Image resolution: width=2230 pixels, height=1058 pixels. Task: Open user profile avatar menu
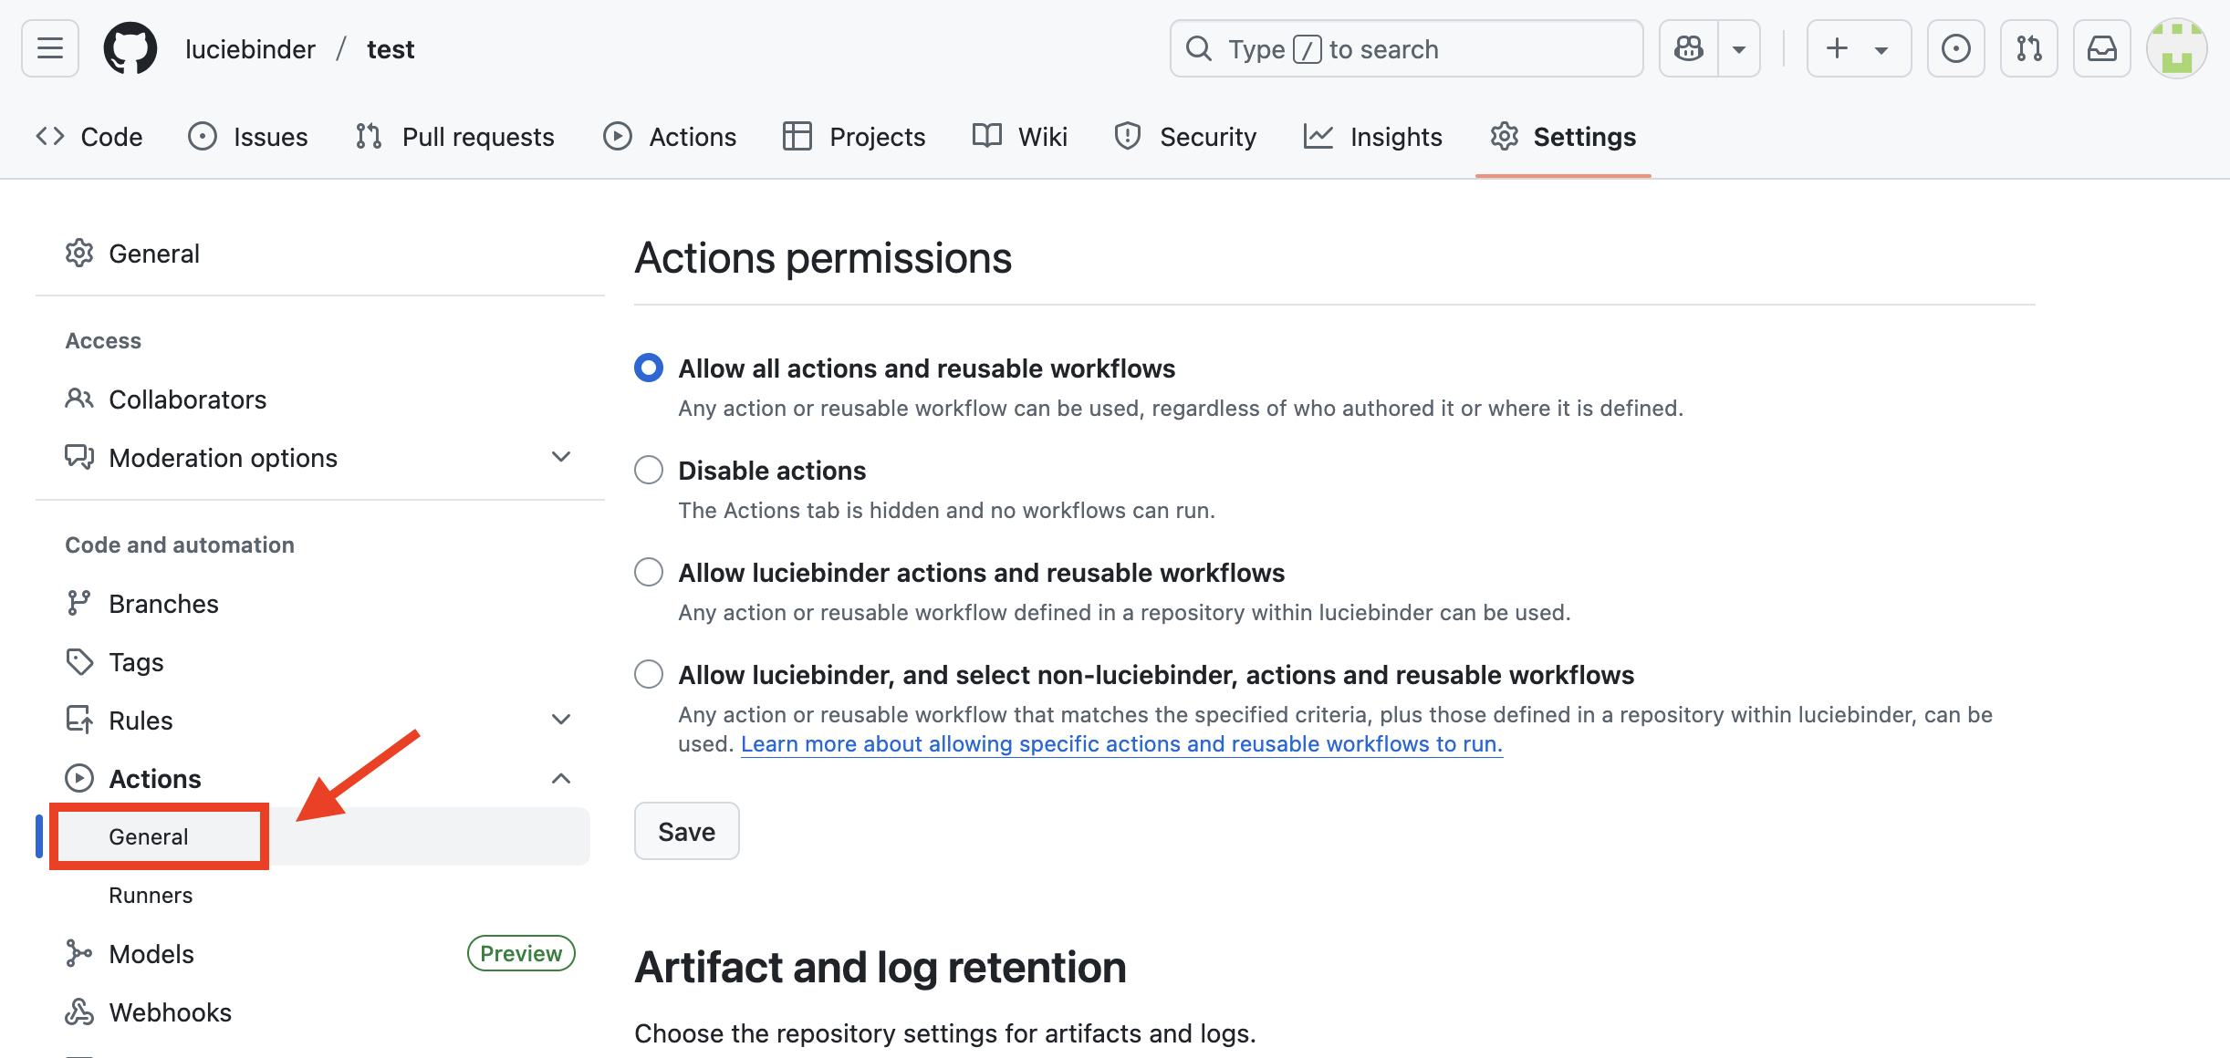(2176, 48)
